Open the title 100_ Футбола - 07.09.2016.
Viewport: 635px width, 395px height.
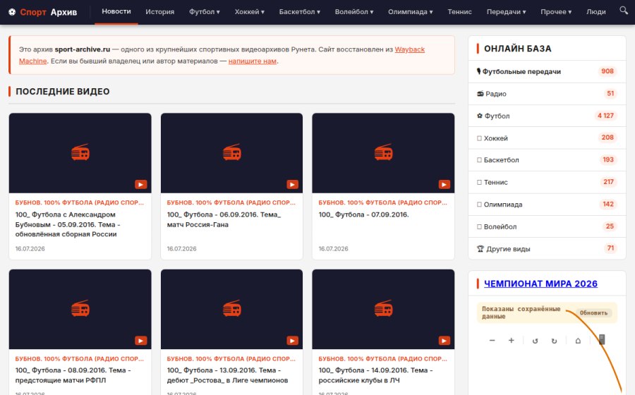[363, 214]
